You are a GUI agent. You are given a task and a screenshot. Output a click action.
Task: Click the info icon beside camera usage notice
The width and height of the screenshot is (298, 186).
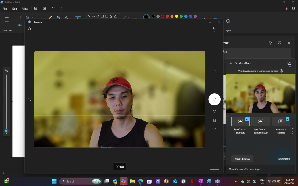click(x=281, y=71)
